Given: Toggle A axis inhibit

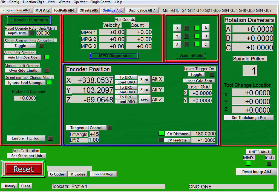Looking at the screenshot, I should 206,28.
